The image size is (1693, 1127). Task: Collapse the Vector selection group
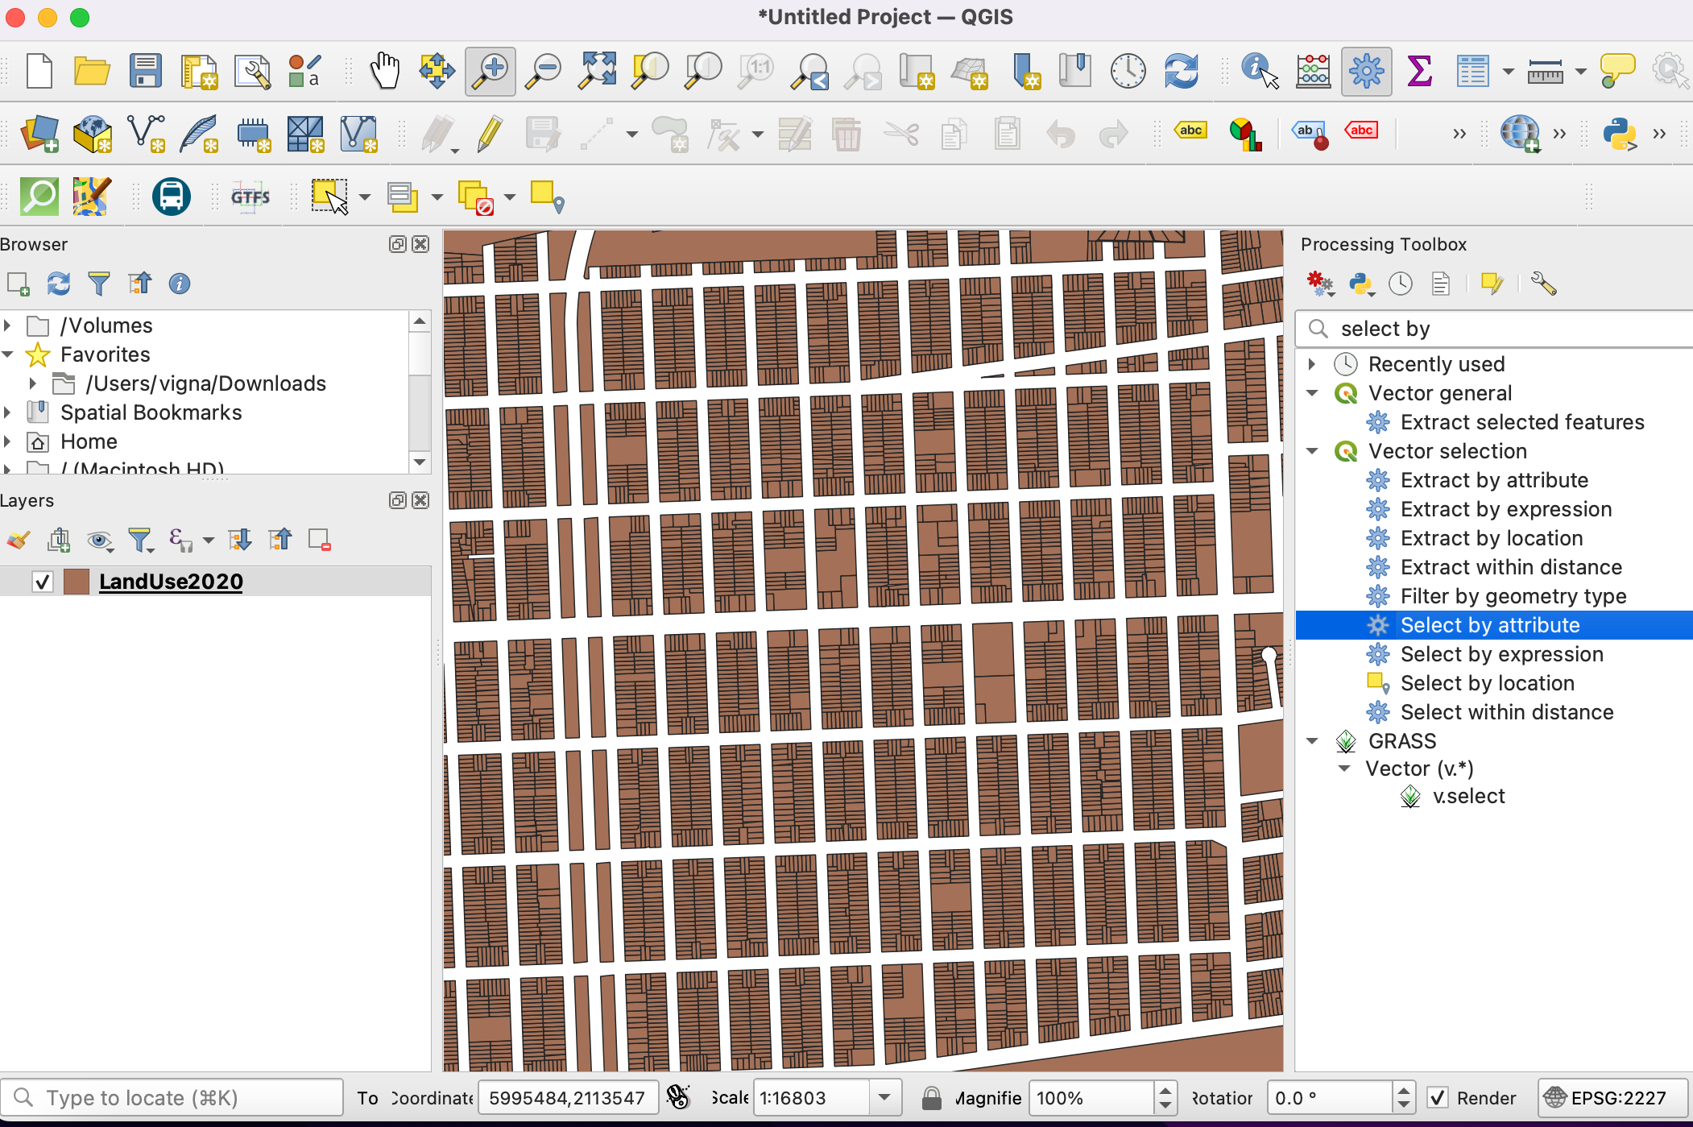pyautogui.click(x=1313, y=451)
